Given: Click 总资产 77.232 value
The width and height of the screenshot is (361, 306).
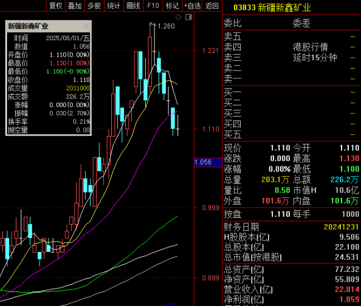Looking at the screenshot, I should (347, 270).
